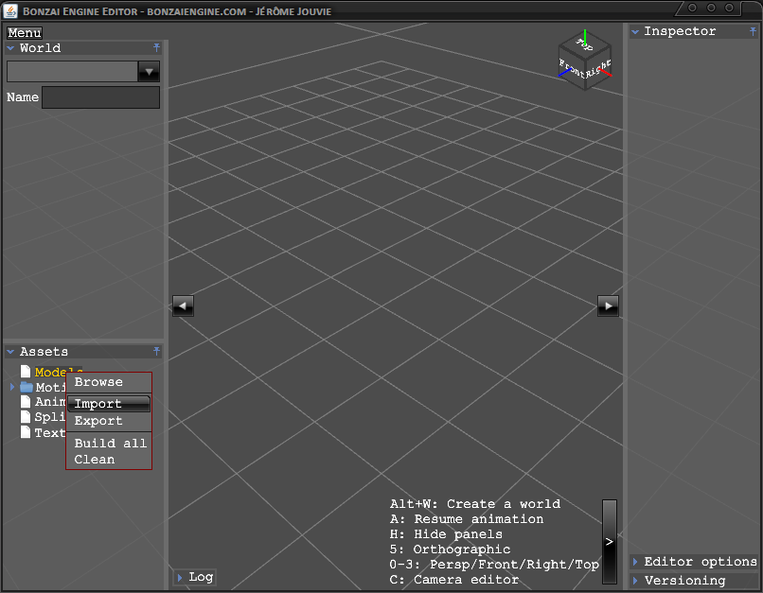The height and width of the screenshot is (593, 763).
Task: Click the Right face of view cube
Action: pos(598,71)
